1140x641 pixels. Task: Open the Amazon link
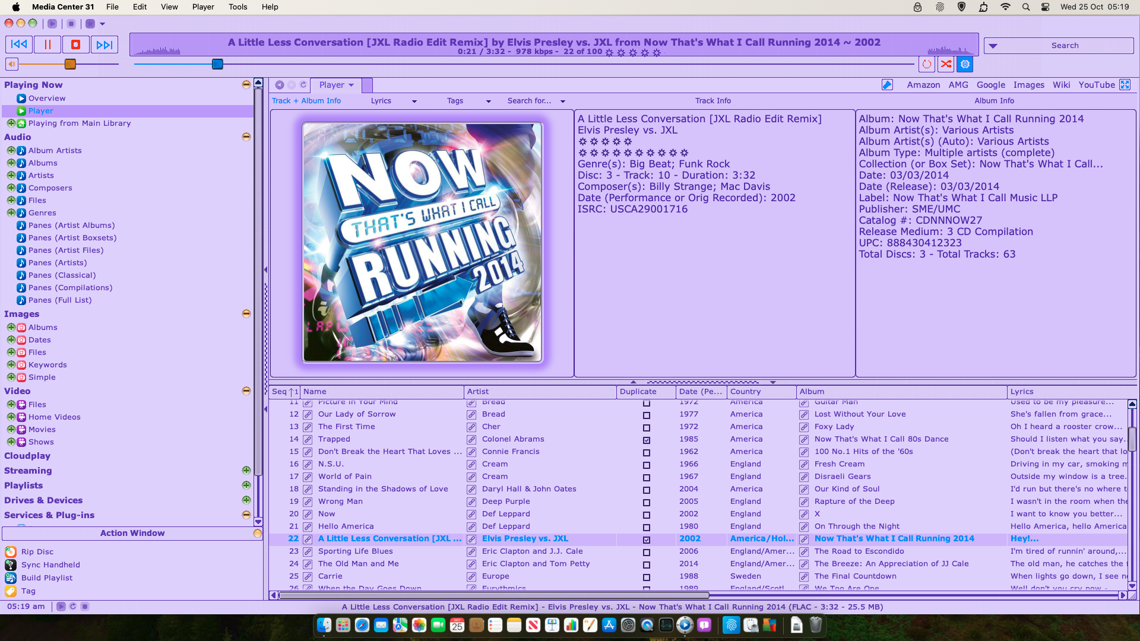pos(923,85)
